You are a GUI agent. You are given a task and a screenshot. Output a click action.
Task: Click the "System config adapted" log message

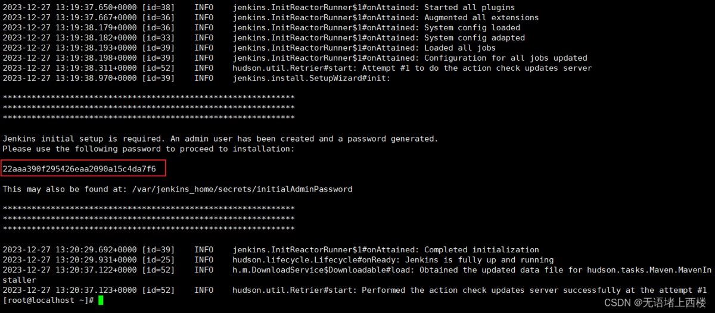tap(474, 38)
